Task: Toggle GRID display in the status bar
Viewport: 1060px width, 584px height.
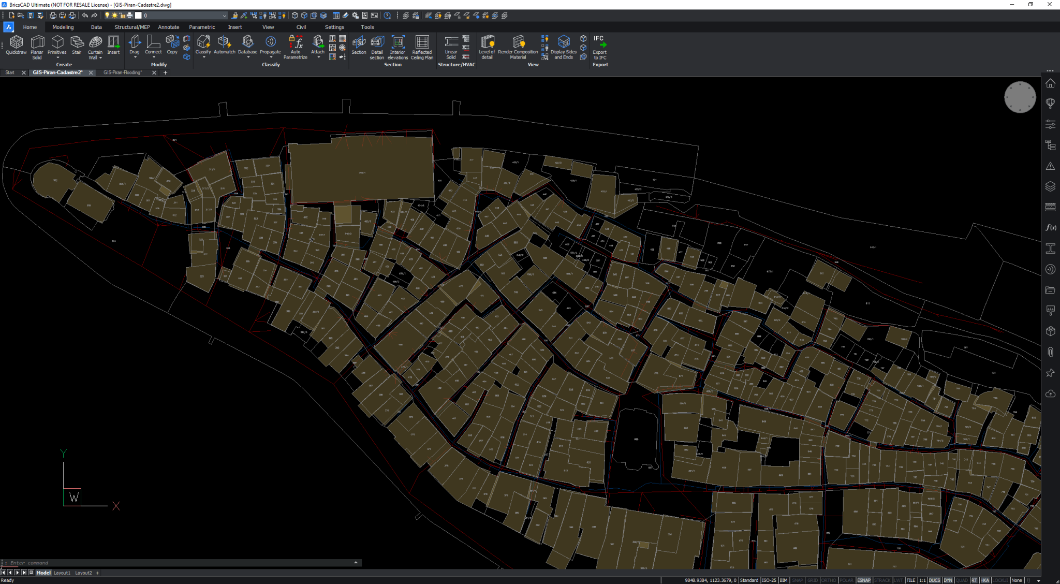Action: tap(813, 580)
